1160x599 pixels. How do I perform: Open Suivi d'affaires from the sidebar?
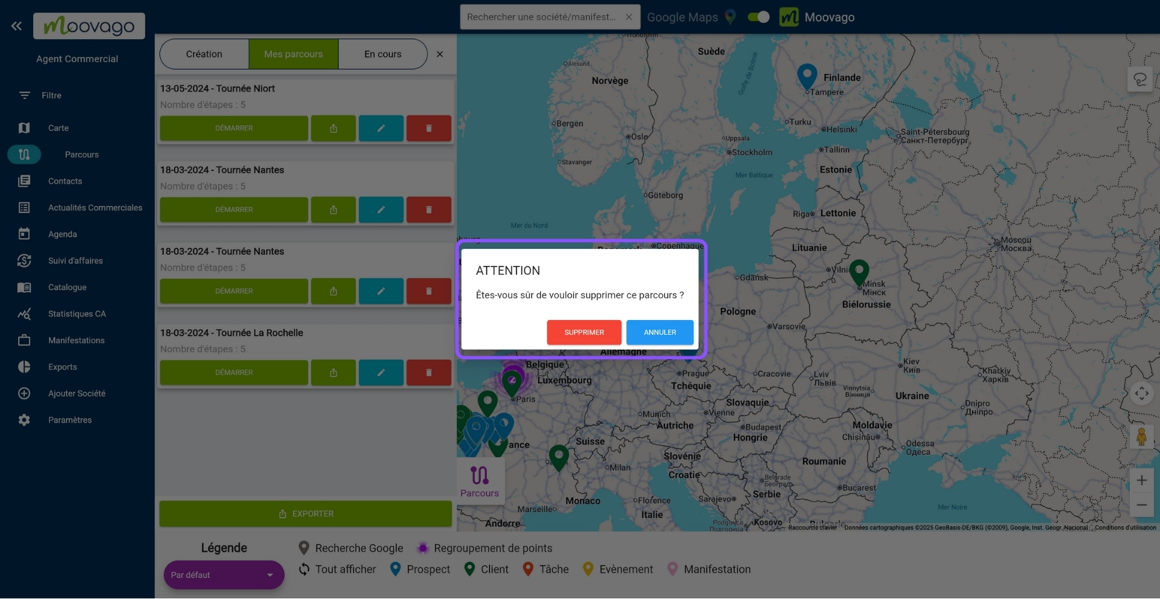tap(75, 260)
